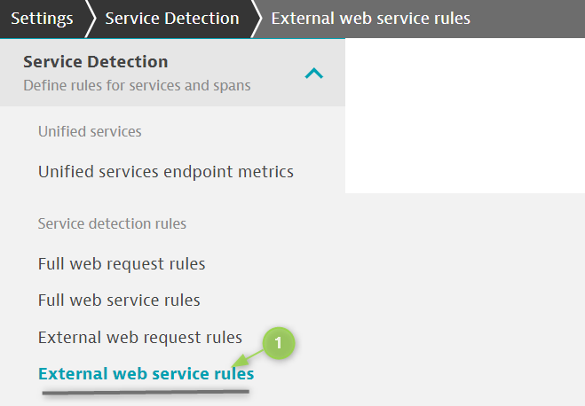
Task: Click the 'Unified services' group label
Action: (x=90, y=131)
